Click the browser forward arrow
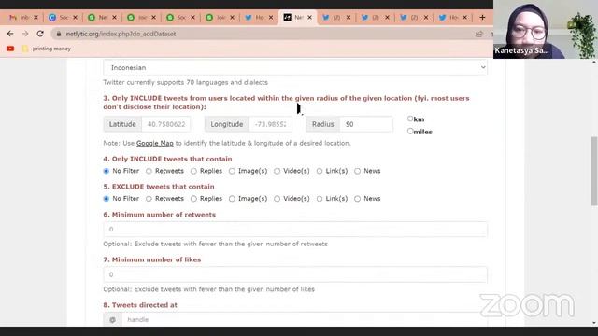 tap(25, 34)
